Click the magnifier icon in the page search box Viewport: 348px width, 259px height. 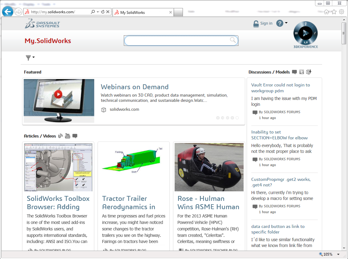click(233, 40)
